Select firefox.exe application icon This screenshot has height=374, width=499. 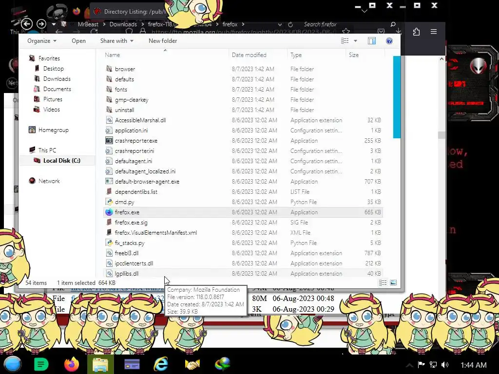[109, 212]
